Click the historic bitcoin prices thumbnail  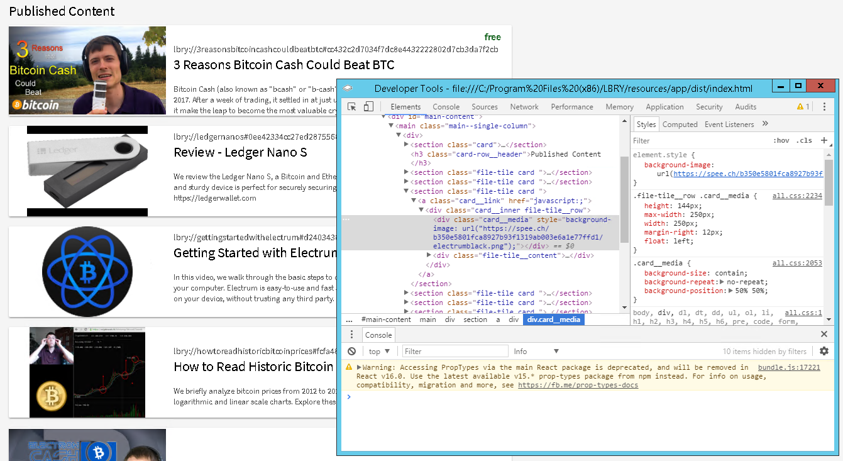87,372
